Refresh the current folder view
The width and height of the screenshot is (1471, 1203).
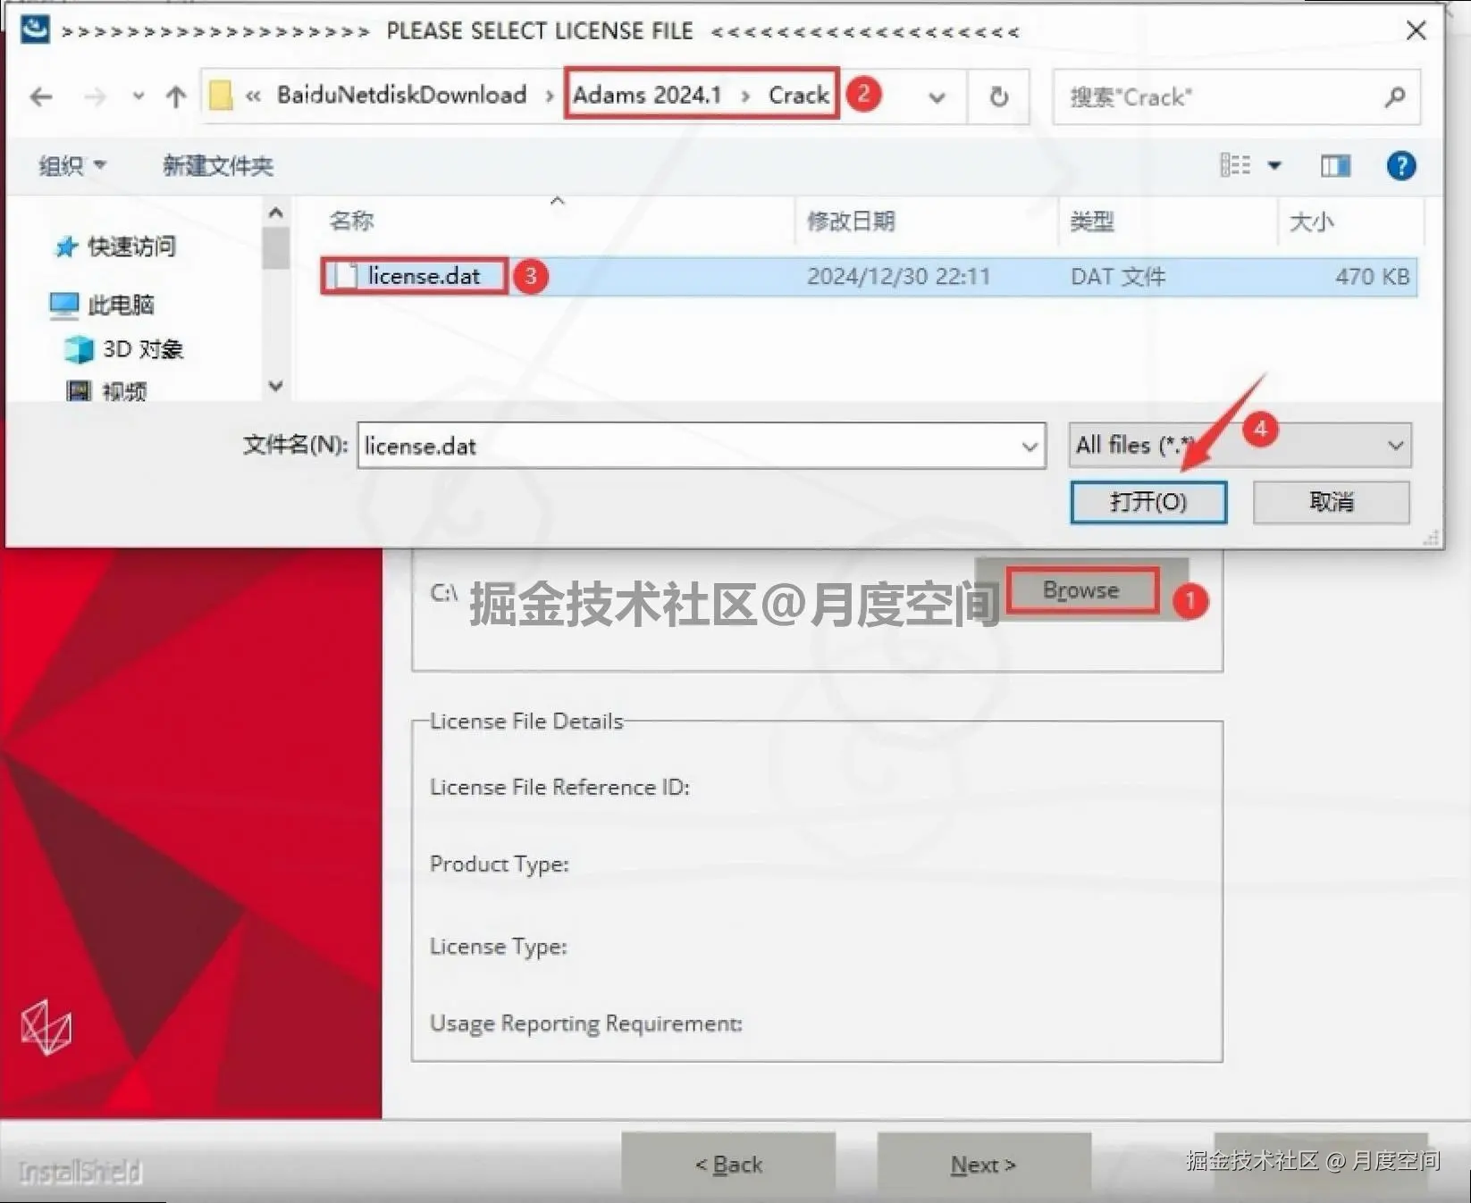coord(999,96)
